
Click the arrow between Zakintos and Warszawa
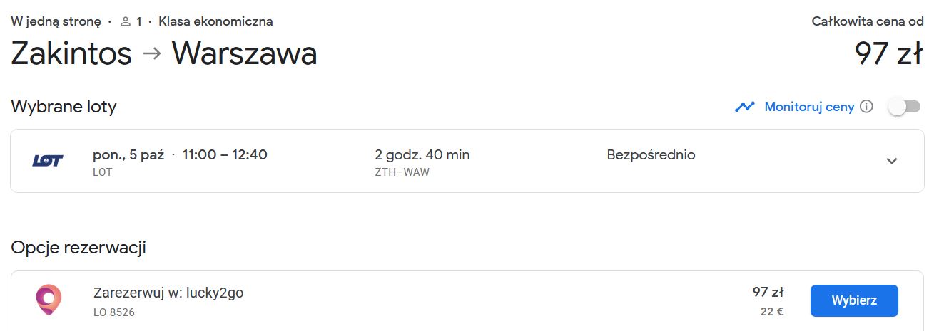click(152, 54)
